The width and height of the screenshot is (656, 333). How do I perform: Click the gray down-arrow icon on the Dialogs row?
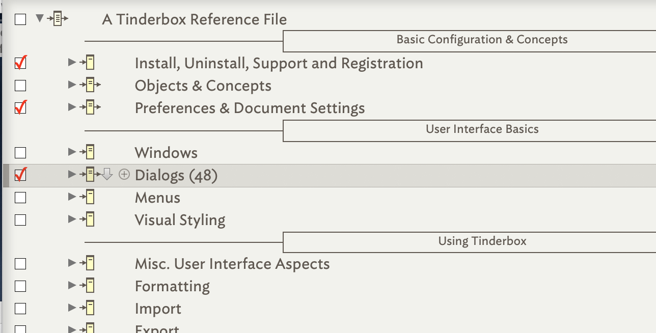107,174
